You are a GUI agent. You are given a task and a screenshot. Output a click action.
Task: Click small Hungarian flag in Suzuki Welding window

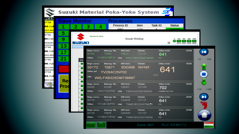(169, 43)
